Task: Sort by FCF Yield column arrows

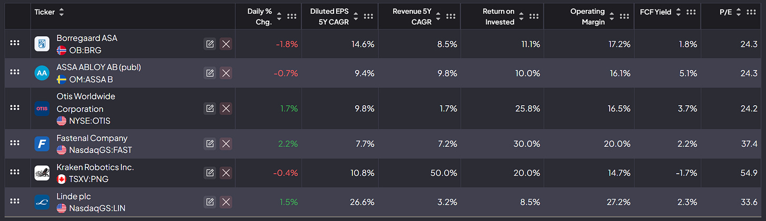Action: tap(678, 12)
